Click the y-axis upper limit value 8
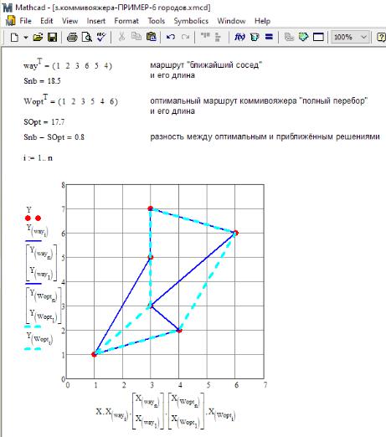This screenshot has height=437, width=386. click(x=64, y=185)
